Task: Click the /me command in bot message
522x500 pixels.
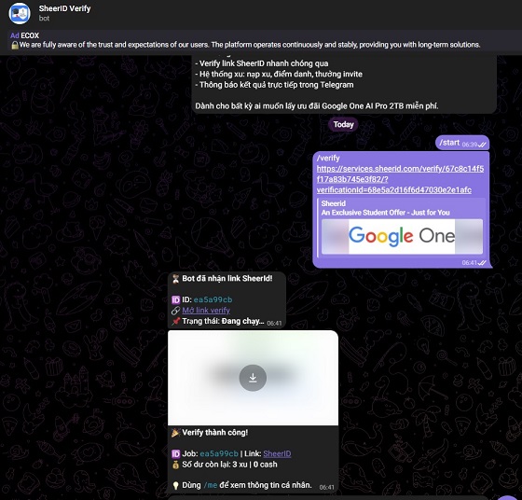Action: pyautogui.click(x=211, y=485)
